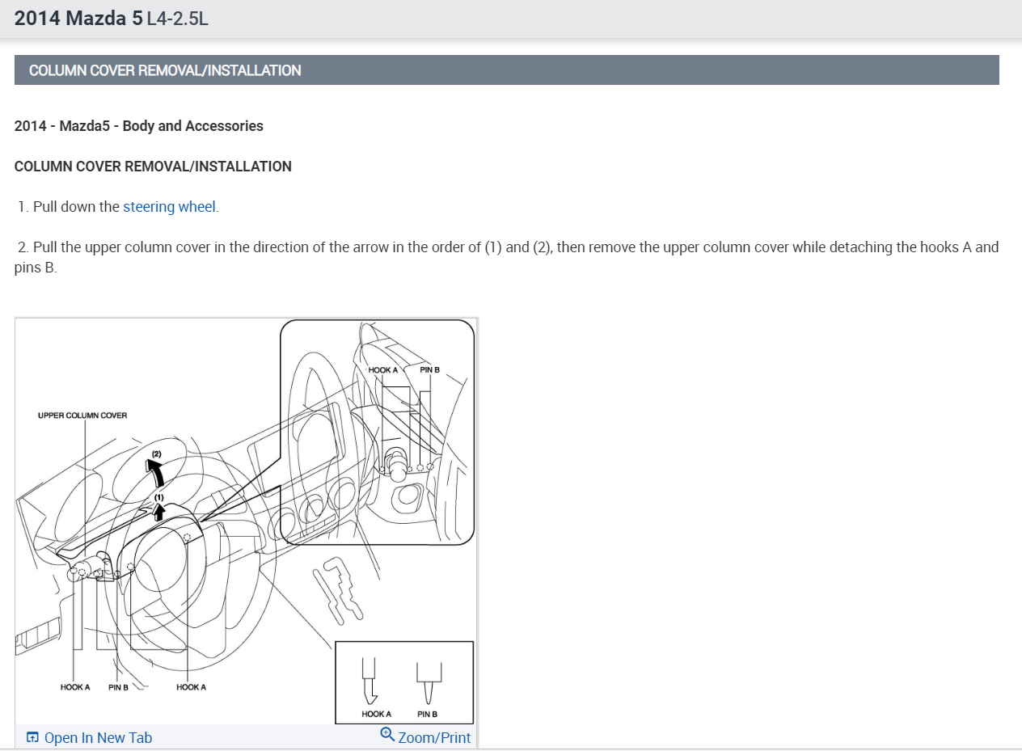The height and width of the screenshot is (751, 1022).
Task: Select the L4-2.5L engine text
Action: (x=177, y=19)
